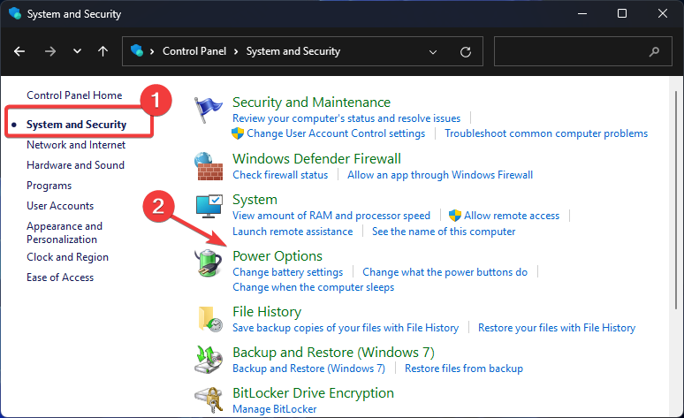Open Hardware and Sound category
Image resolution: width=684 pixels, height=418 pixels.
[x=75, y=165]
